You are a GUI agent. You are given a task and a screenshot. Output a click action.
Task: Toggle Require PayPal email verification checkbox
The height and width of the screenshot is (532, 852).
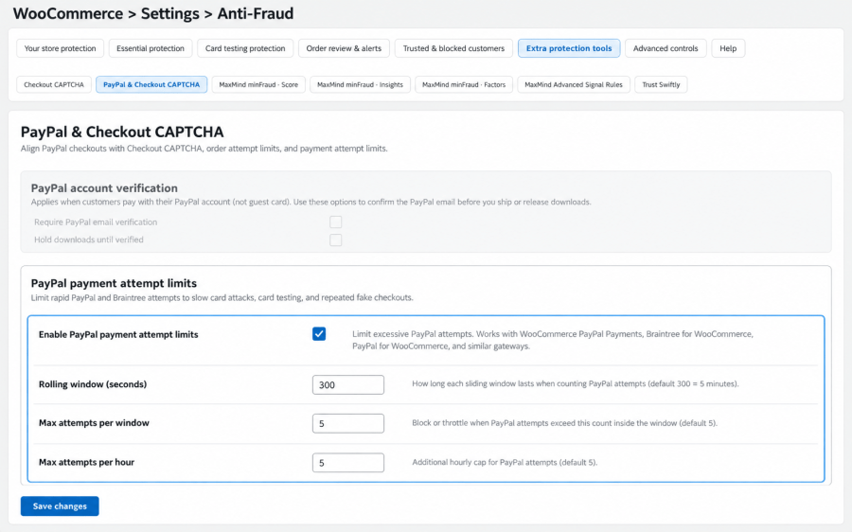coord(336,222)
